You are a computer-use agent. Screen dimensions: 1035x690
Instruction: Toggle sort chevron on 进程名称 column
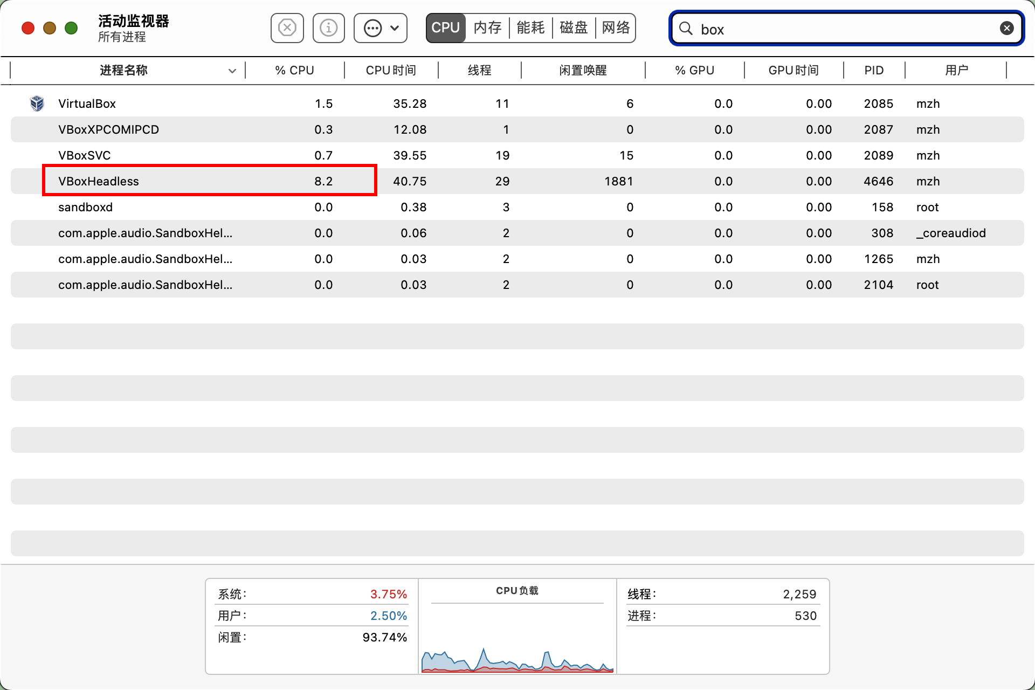(x=232, y=71)
